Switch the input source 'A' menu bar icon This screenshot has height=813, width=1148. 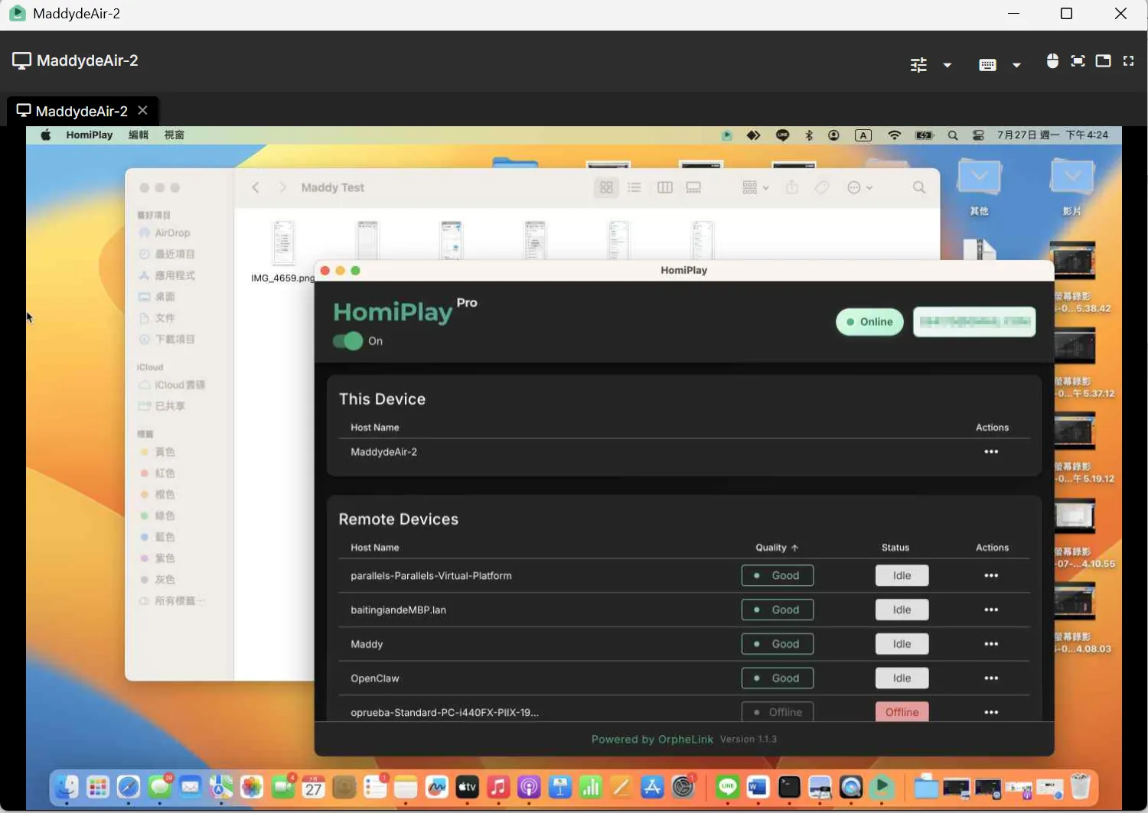click(863, 135)
